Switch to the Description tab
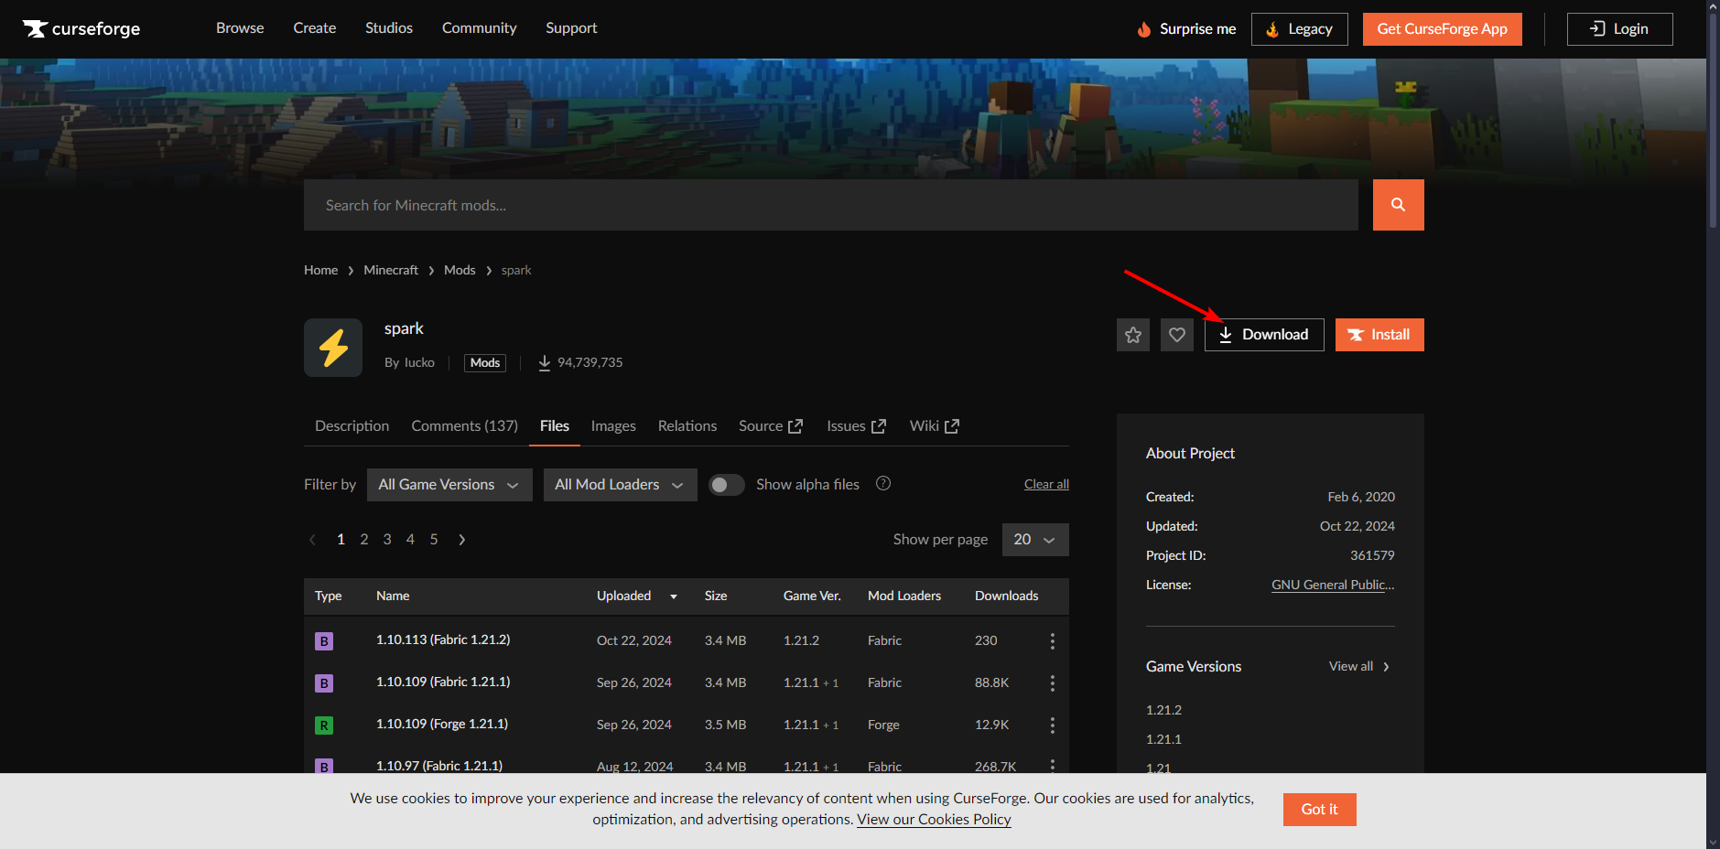Image resolution: width=1720 pixels, height=849 pixels. coord(352,426)
